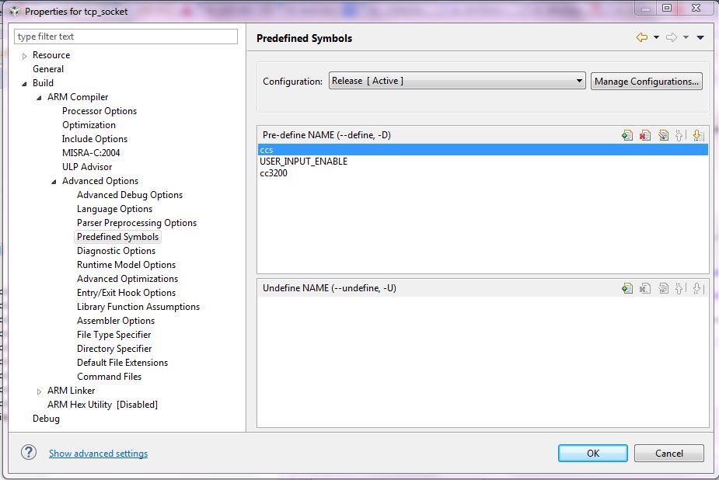Screen dimensions: 719x480
Task: Expand the ARM Linker node
Action: 39,391
